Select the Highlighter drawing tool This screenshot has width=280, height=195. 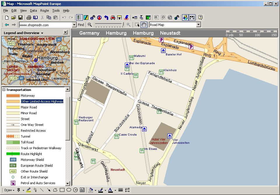(28, 190)
